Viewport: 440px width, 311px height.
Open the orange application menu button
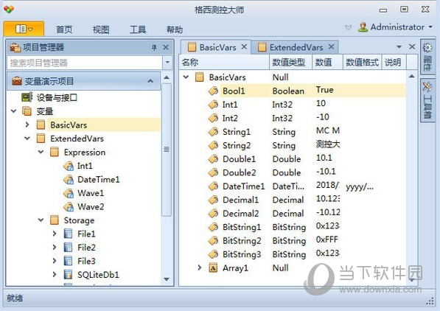pos(24,29)
